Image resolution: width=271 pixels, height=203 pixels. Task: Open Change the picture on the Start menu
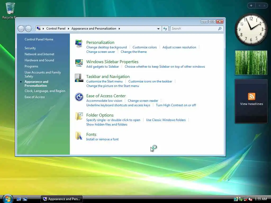tap(112, 86)
